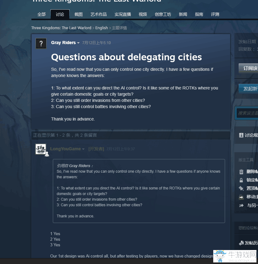Click the reply line "1 Yes"
Image resolution: width=258 pixels, height=264 pixels.
tap(55, 234)
